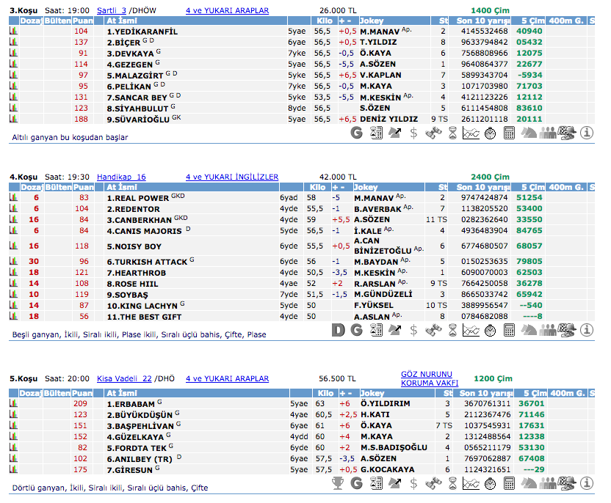Click the info icon in race 5 toolbar

(586, 483)
